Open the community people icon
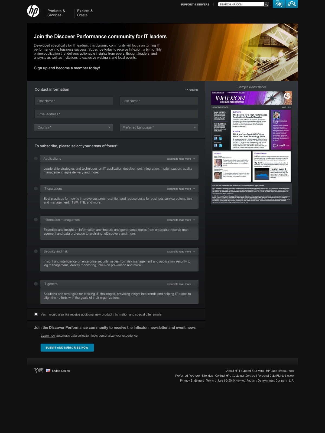325x433 pixels. click(x=291, y=4)
